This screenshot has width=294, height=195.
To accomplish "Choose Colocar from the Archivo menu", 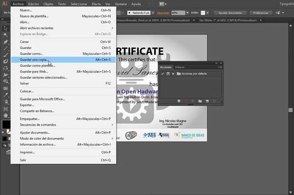I will (x=64, y=91).
